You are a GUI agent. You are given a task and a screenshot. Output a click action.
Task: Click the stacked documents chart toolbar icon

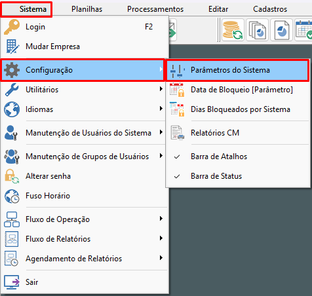click(258, 30)
